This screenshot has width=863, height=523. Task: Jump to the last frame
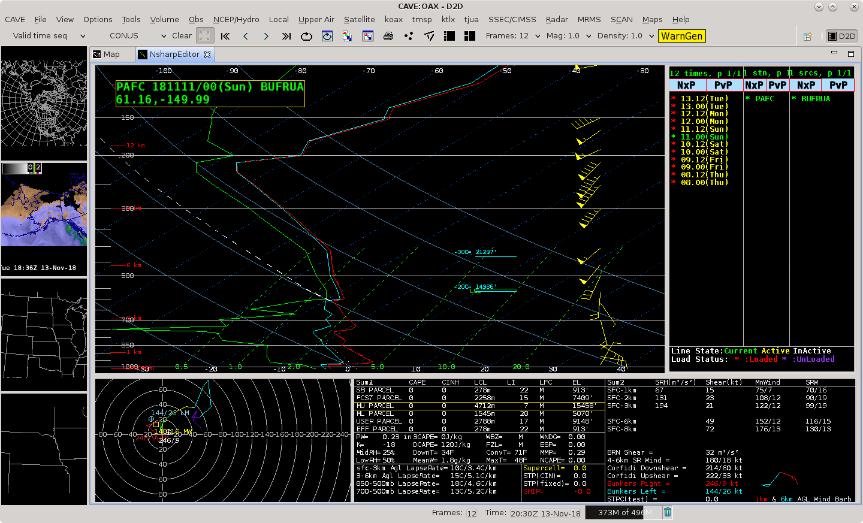pyautogui.click(x=286, y=36)
